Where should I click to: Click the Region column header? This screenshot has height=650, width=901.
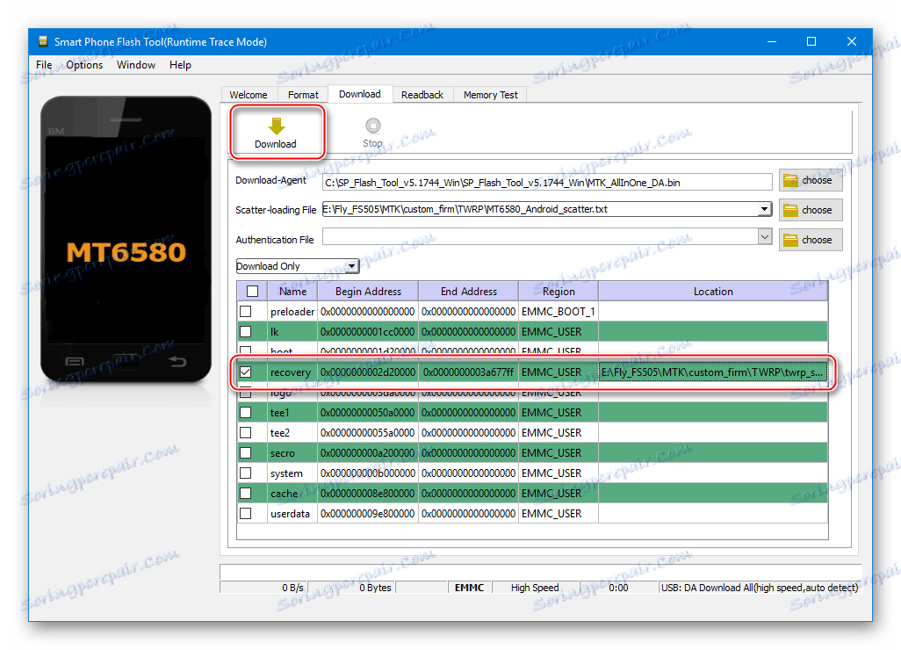click(x=559, y=292)
